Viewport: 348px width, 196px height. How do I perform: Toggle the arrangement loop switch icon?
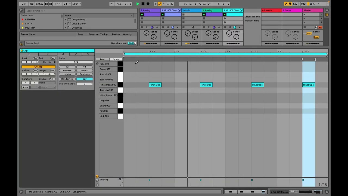(204, 4)
